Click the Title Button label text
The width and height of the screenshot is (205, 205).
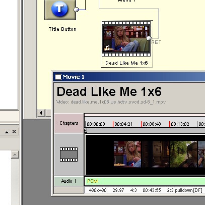[62, 29]
